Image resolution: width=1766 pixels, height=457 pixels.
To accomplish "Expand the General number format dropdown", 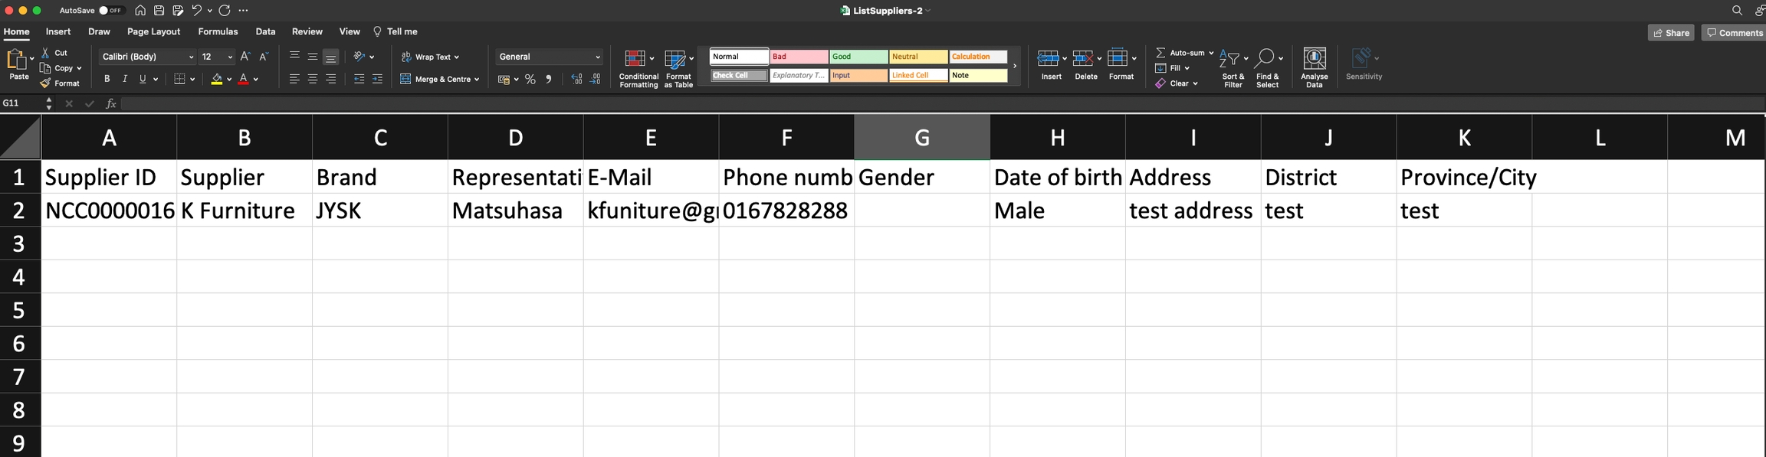I will tap(598, 57).
